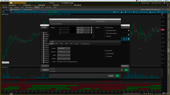
Task: Open higher time frame1 dropdown (5 Min)
Action: [x=83, y=33]
